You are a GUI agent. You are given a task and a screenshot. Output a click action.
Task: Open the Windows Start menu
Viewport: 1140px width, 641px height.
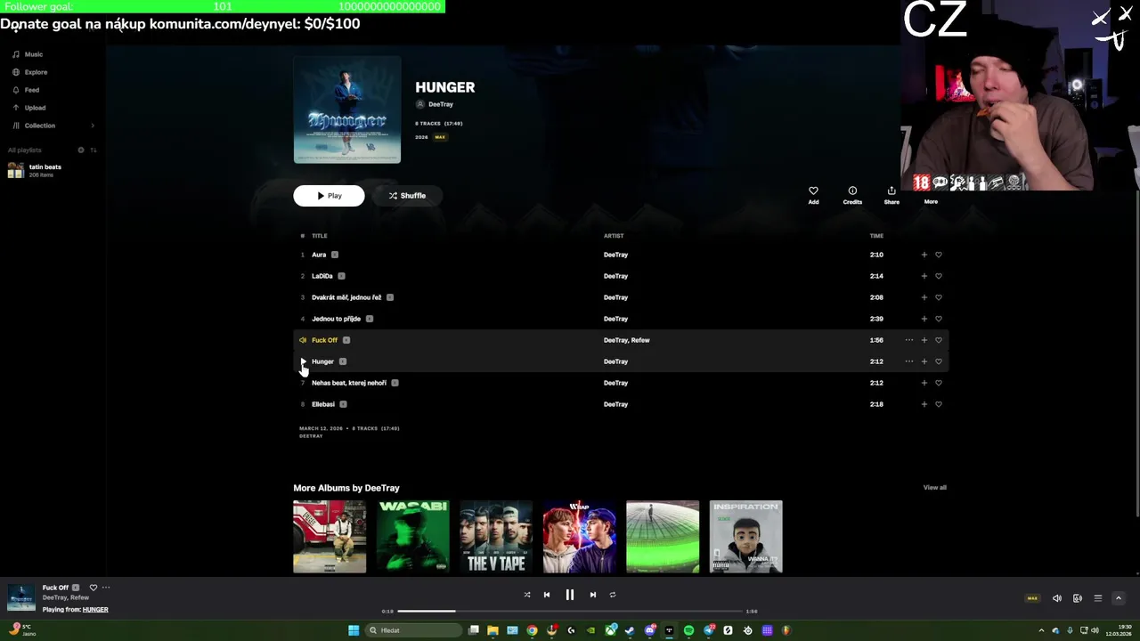tap(354, 630)
